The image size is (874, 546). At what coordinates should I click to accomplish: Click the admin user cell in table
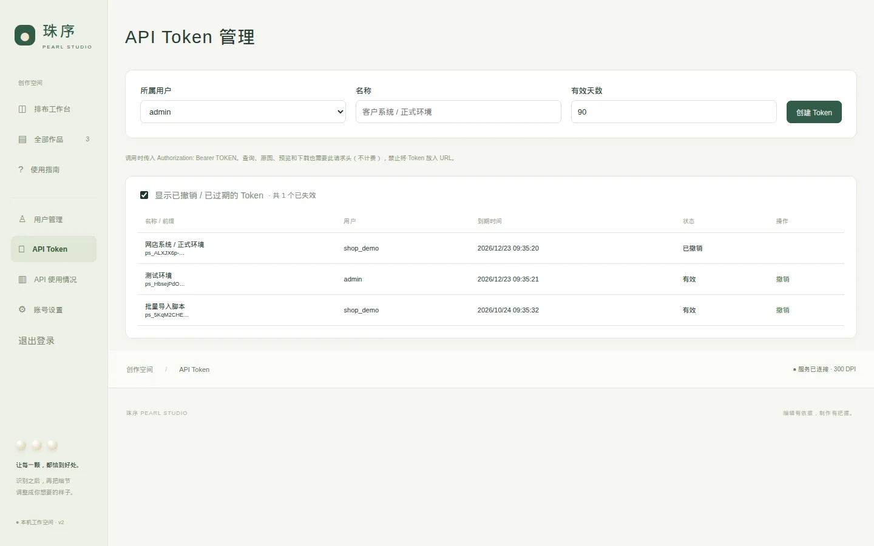pyautogui.click(x=353, y=279)
